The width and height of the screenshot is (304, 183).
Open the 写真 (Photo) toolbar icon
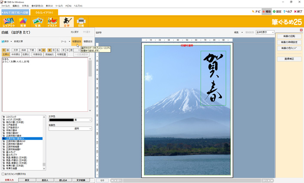37,22
